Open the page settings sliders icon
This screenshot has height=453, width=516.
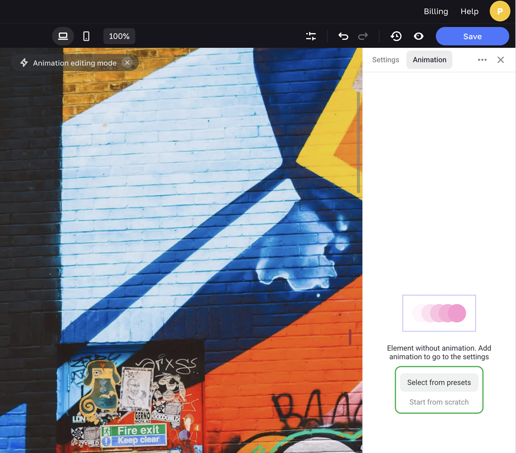[311, 36]
